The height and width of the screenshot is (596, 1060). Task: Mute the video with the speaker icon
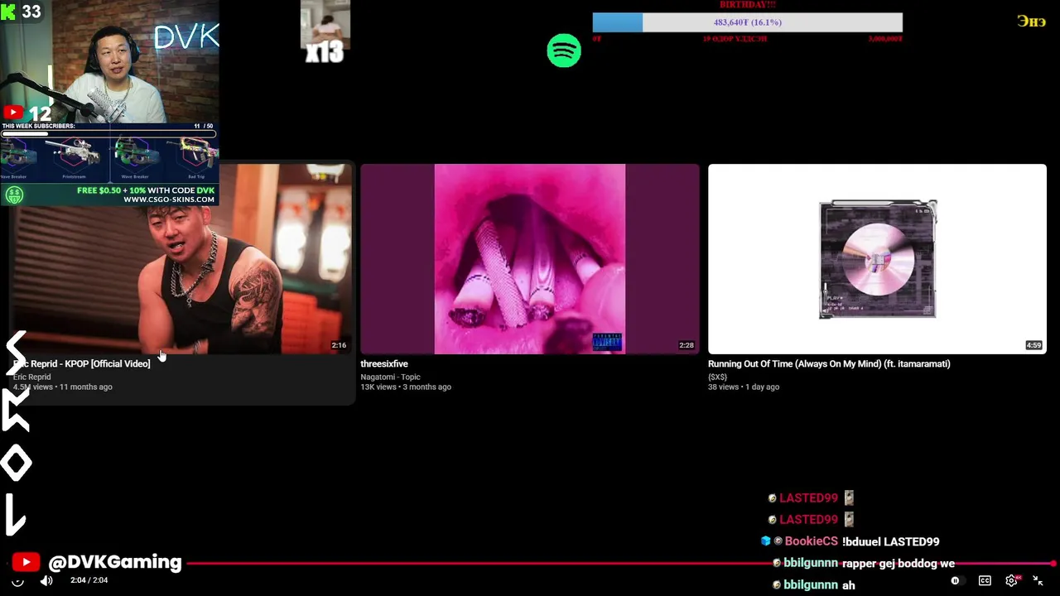click(x=46, y=581)
